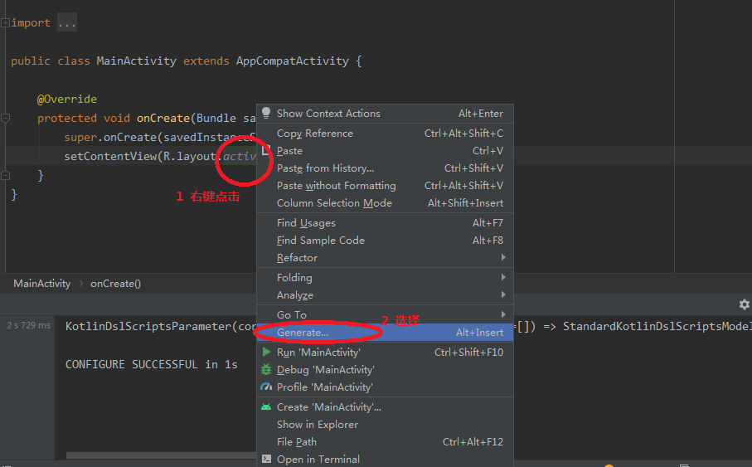
Task: Click 'CONFIGURE SUCCESSFUL in 1s' output line
Action: [x=152, y=364]
